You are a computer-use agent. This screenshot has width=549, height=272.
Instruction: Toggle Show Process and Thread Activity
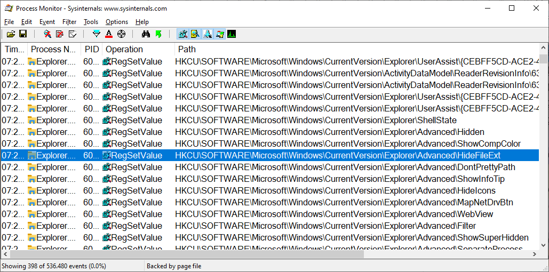pos(219,34)
